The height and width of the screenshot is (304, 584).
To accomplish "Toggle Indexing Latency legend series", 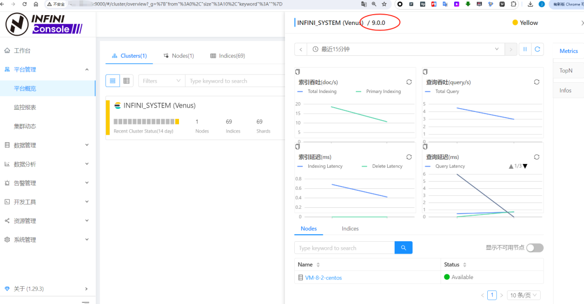I will click(x=320, y=166).
